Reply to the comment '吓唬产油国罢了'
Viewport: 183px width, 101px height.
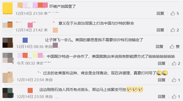(x=160, y=13)
